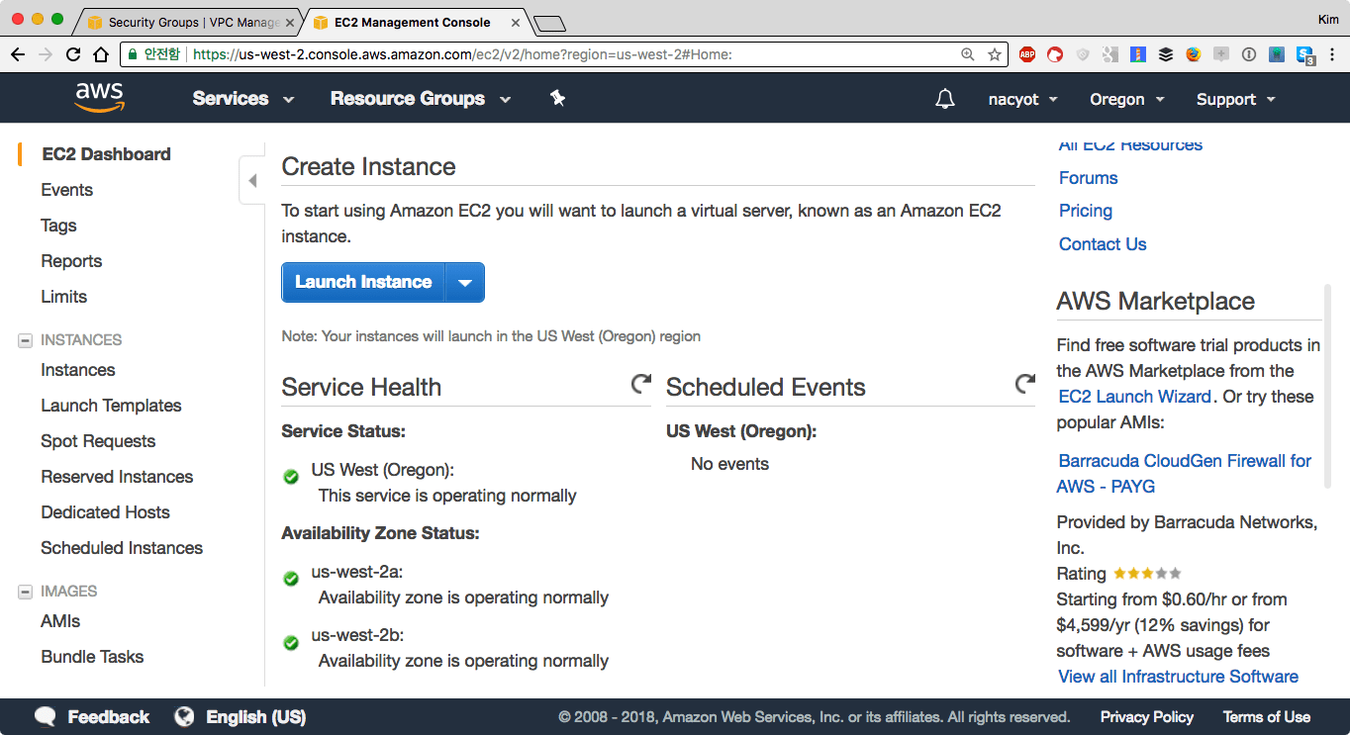
Task: Refresh the Scheduled Events panel
Action: (1025, 384)
